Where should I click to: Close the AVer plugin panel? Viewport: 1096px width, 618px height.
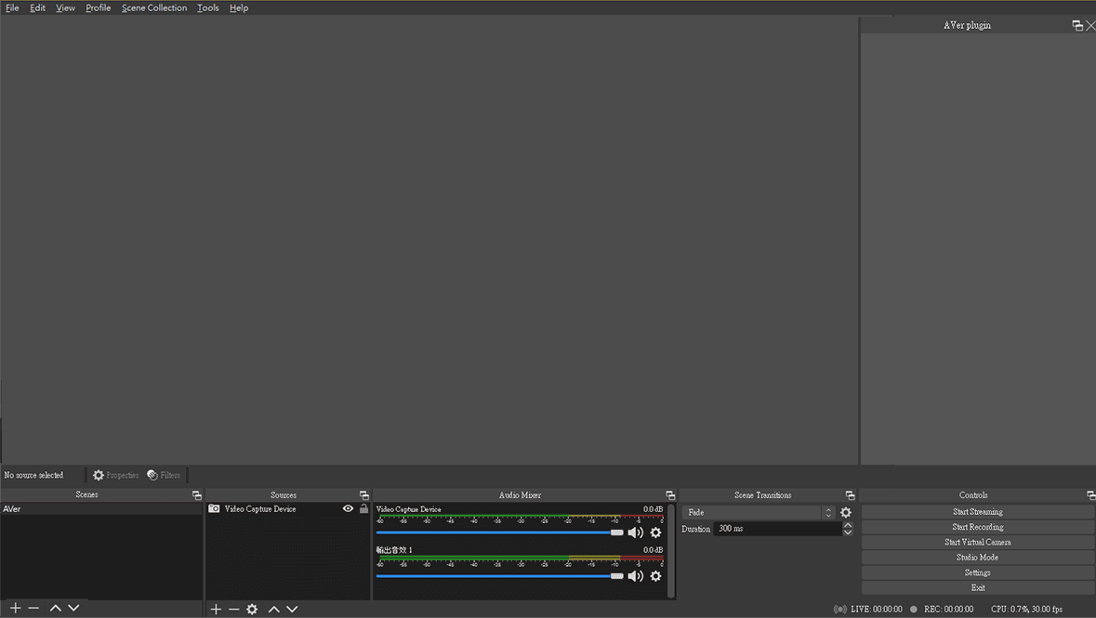[1090, 25]
